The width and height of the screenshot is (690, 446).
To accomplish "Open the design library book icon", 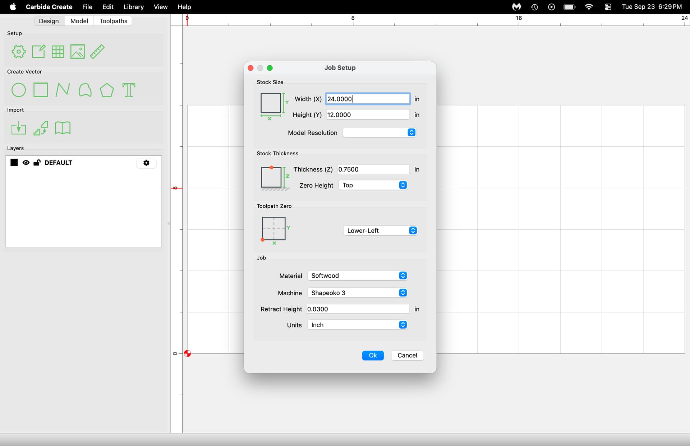I will coord(63,128).
